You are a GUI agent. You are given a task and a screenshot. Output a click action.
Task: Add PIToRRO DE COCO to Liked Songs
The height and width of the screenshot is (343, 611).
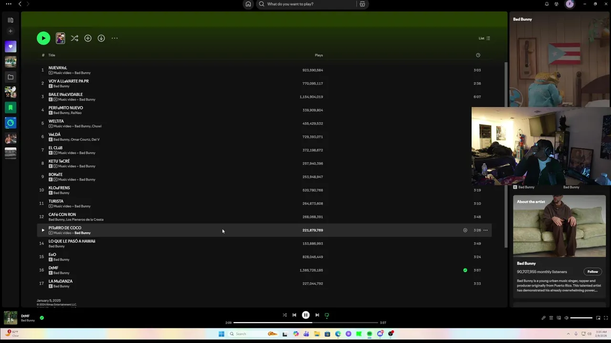tap(465, 230)
